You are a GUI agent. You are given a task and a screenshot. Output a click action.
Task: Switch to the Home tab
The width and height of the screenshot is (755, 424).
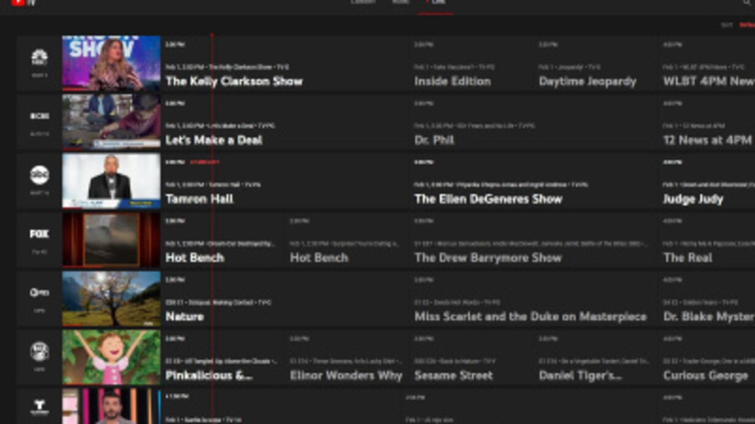pos(400,3)
